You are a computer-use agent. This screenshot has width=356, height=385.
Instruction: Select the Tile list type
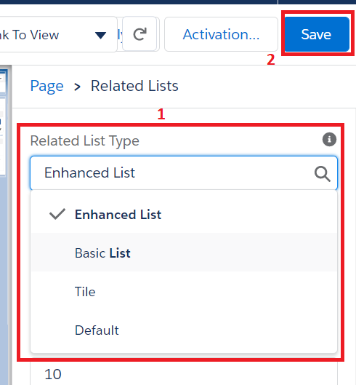point(184,291)
